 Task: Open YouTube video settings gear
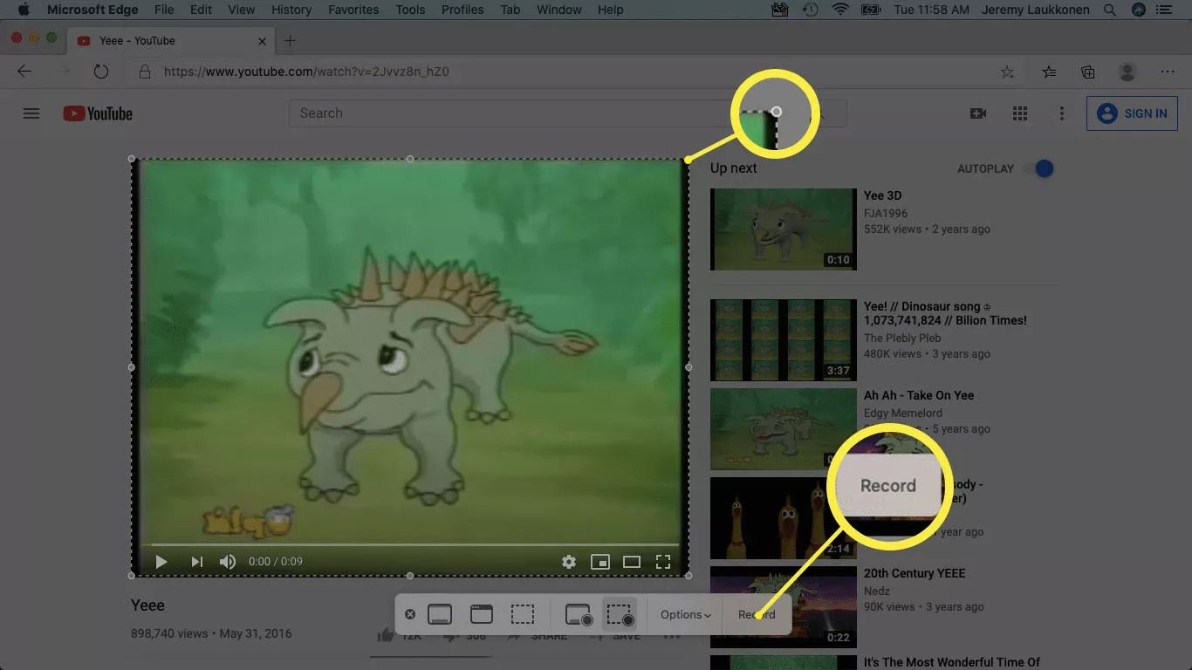569,562
